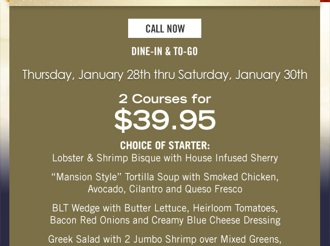Click the red corner at top right

click(x=325, y=1)
